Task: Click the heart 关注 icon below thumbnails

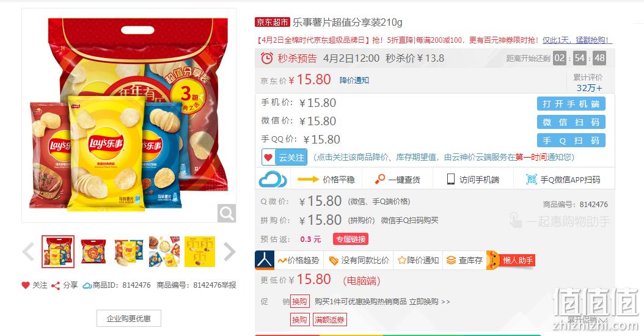Action: click(x=26, y=285)
